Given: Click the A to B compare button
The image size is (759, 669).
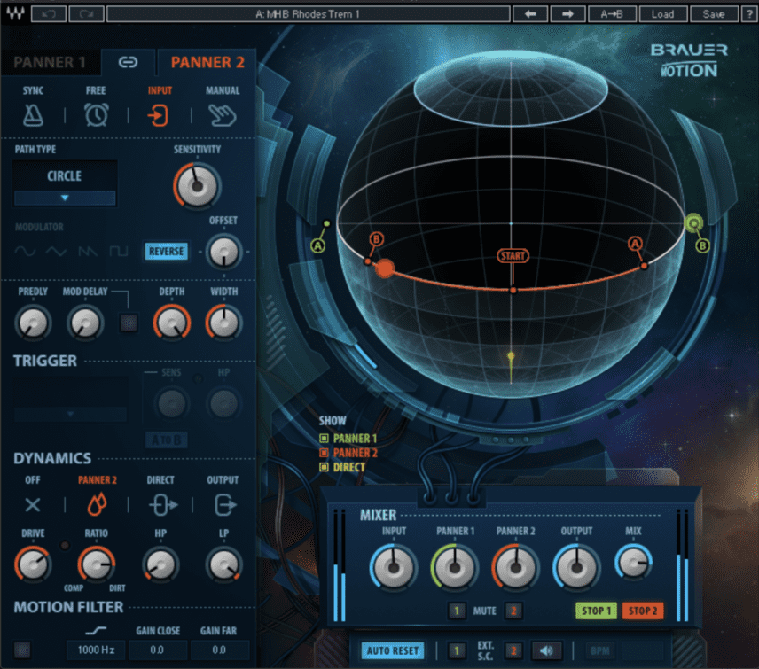Looking at the screenshot, I should click(612, 14).
